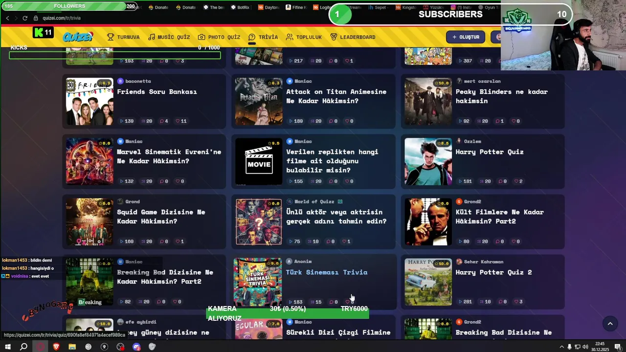Click the author name World of Quizz
This screenshot has width=626, height=352.
coord(314,201)
